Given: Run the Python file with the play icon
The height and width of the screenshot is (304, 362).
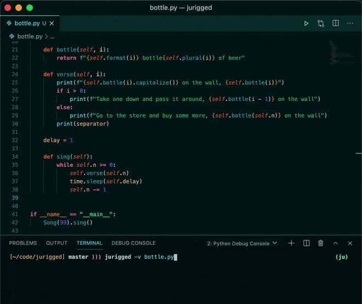Looking at the screenshot, I should click(307, 24).
